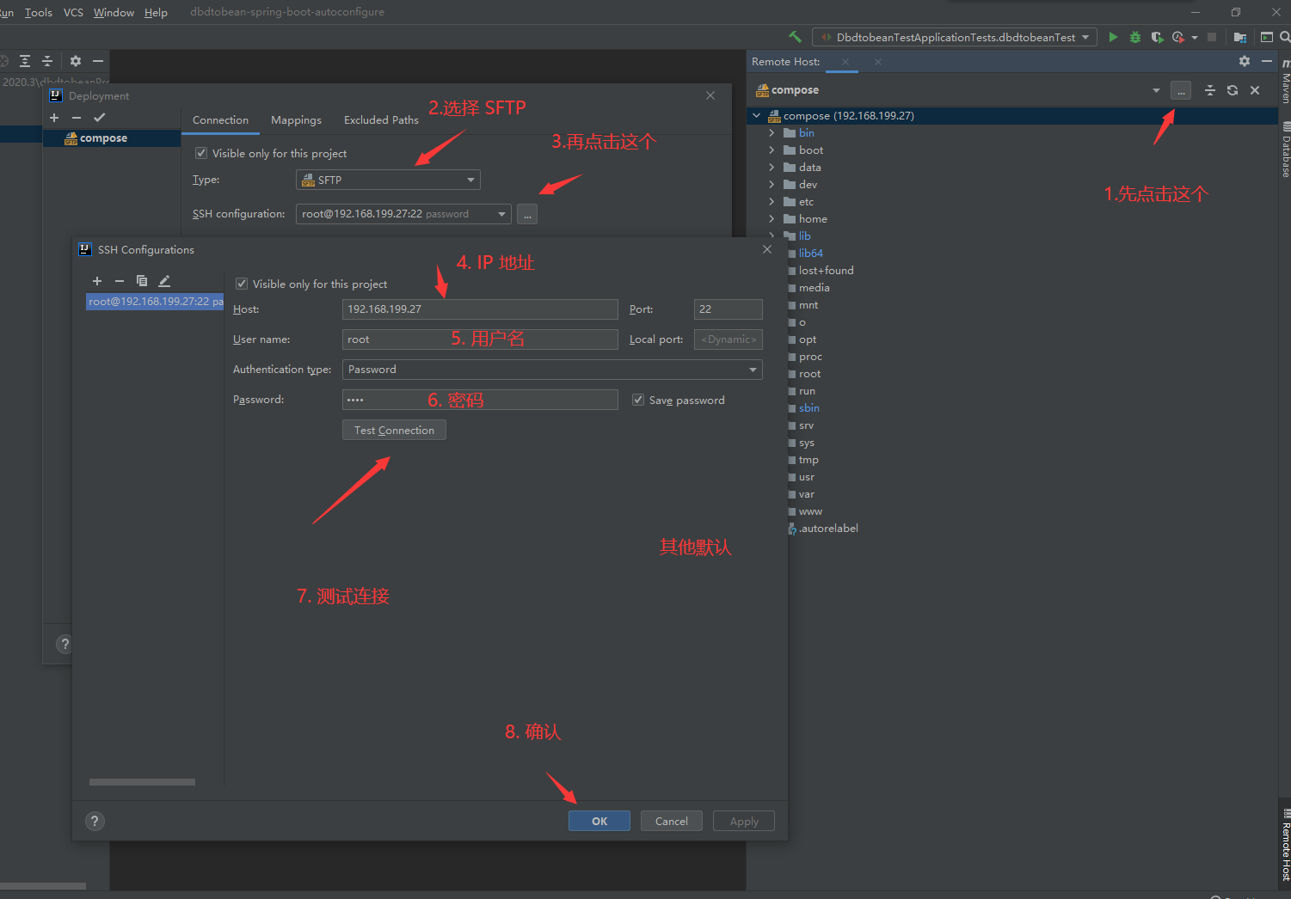Click the Debug bug icon

click(1135, 37)
